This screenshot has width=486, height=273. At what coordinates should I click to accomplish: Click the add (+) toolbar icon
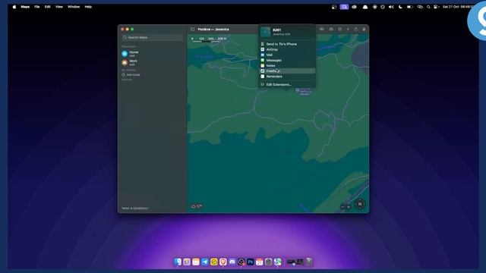click(348, 29)
